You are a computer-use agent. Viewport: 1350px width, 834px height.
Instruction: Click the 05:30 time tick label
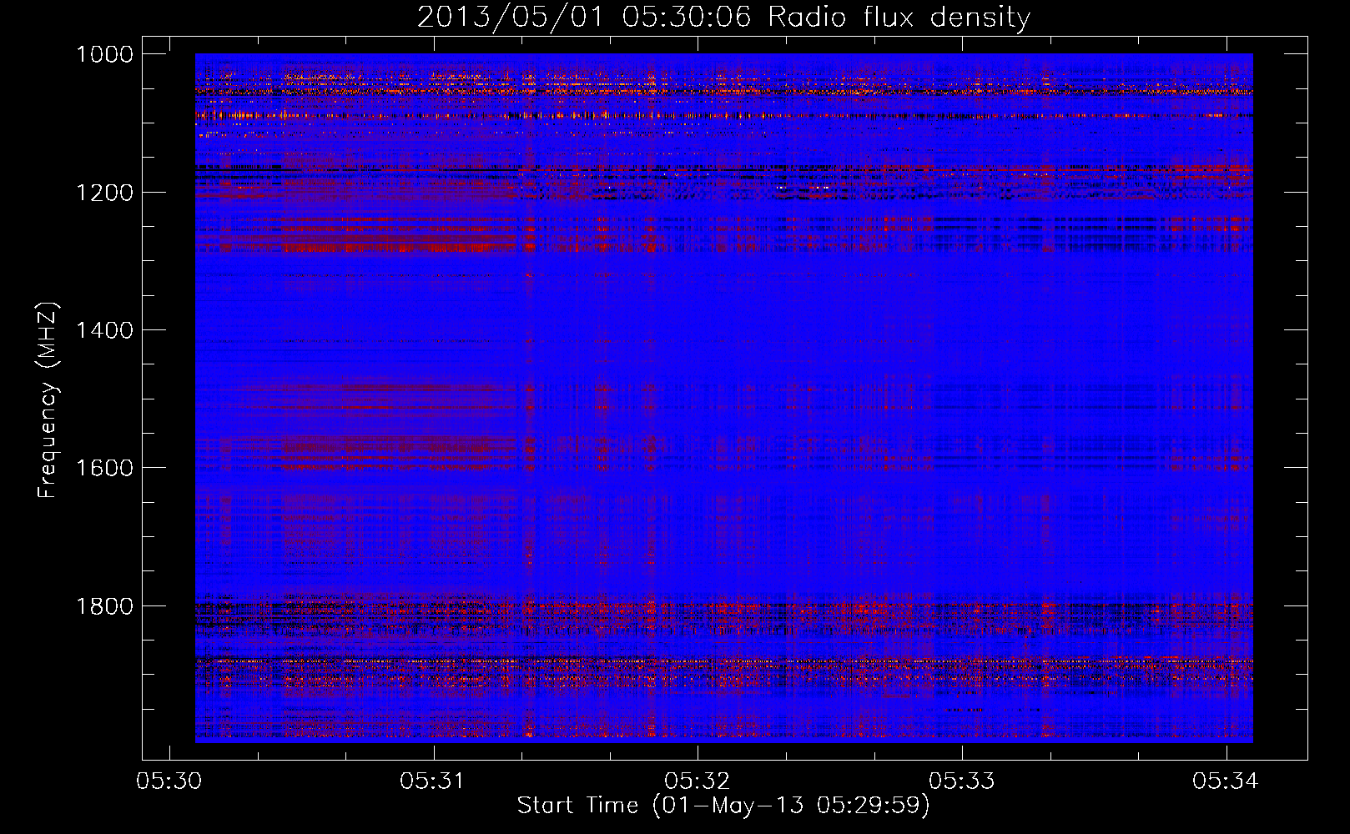(x=169, y=781)
